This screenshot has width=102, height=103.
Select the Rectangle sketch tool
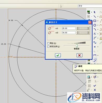[95, 21]
